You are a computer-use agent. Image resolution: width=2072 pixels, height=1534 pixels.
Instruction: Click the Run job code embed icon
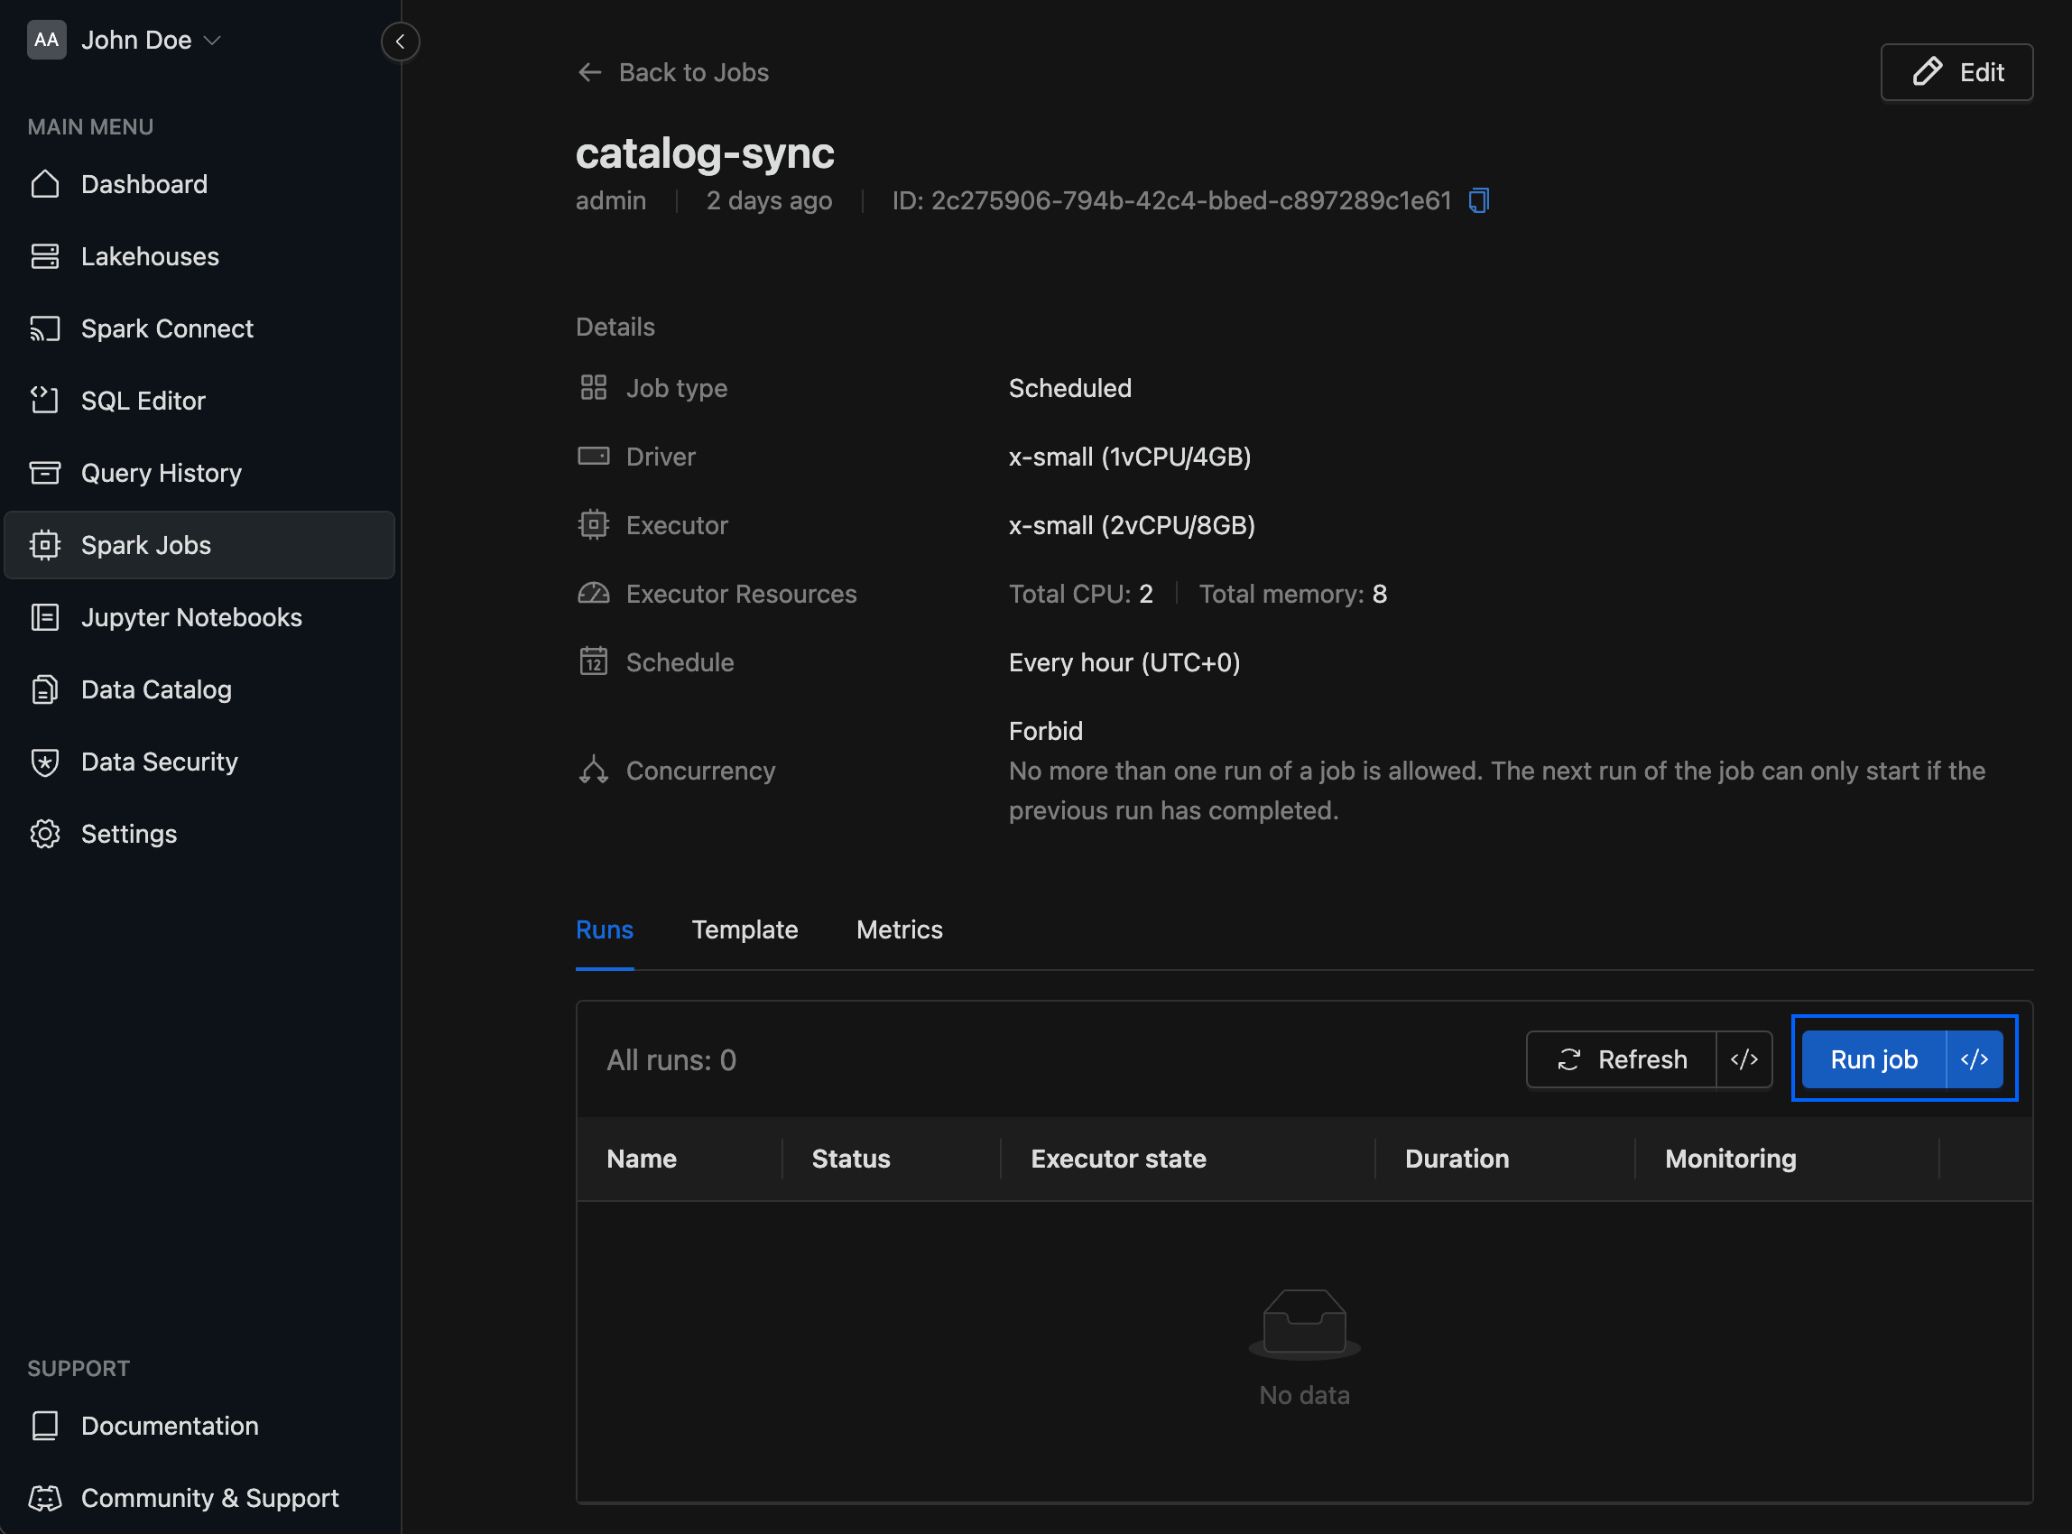point(1974,1058)
